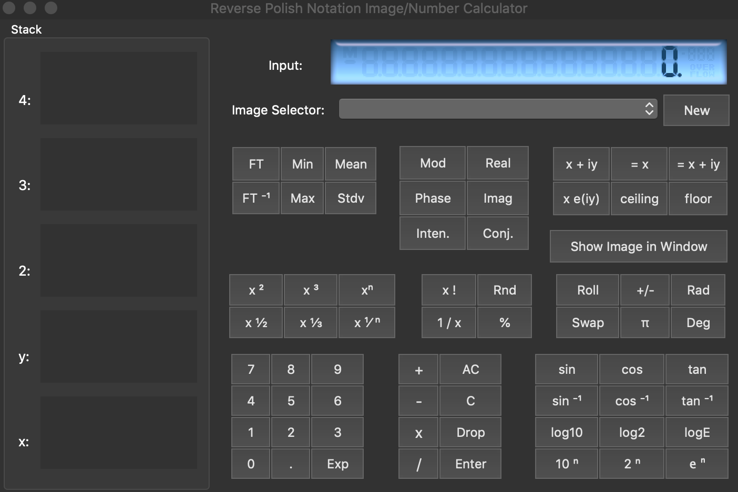Compute reciprocal with 1 / x
Image resolution: width=738 pixels, height=492 pixels.
click(449, 322)
